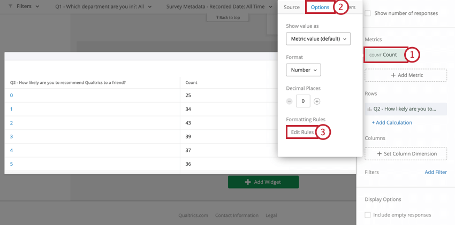Click the funnel icon beside Filters
This screenshot has height=225, width=455.
11,6
